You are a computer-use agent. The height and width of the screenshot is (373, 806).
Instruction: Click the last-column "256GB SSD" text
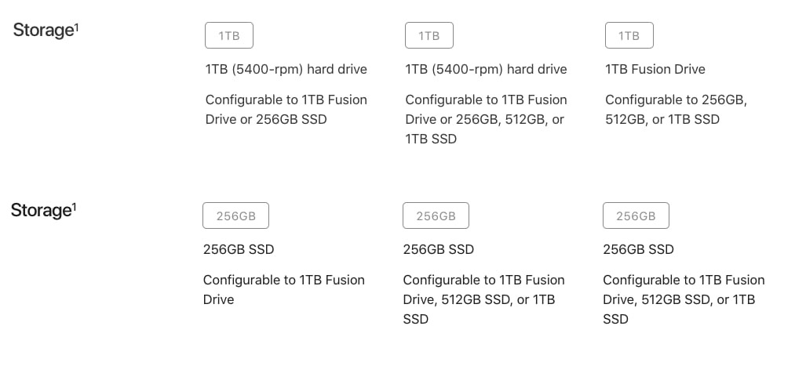pos(638,249)
